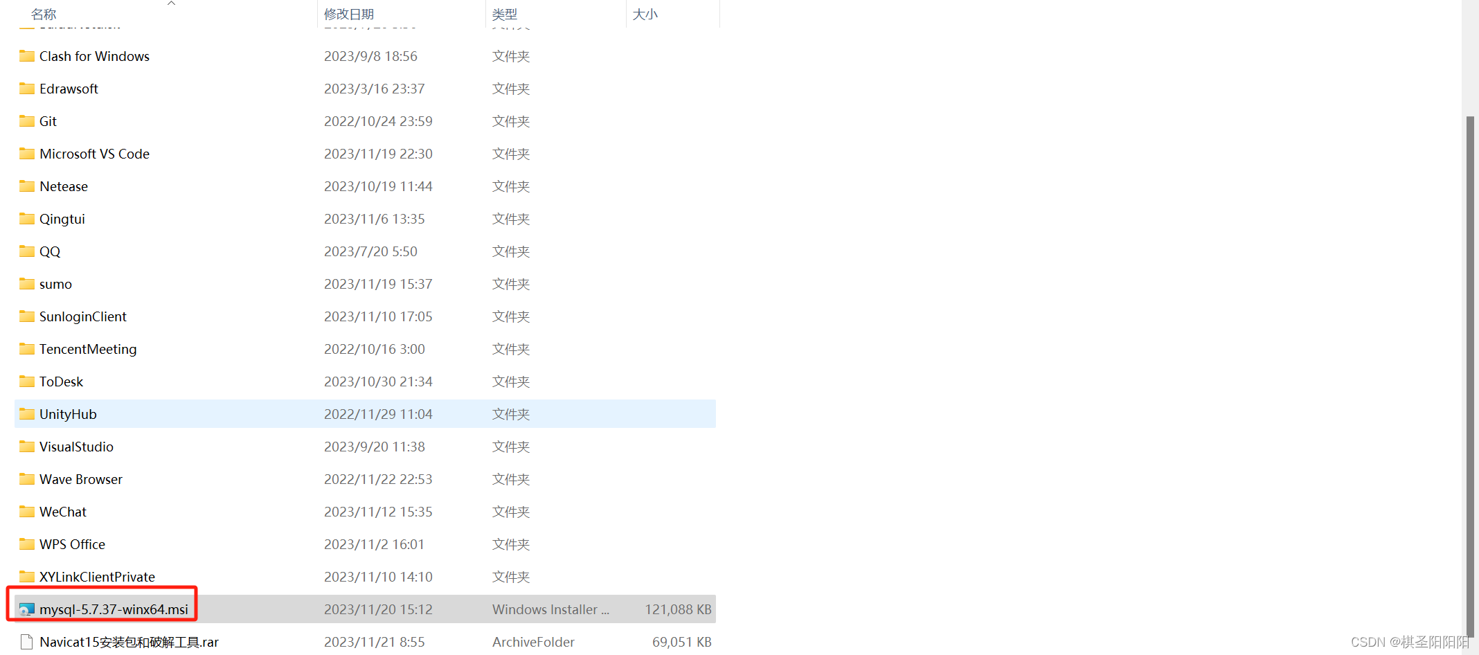Select the Git folder name

point(48,121)
